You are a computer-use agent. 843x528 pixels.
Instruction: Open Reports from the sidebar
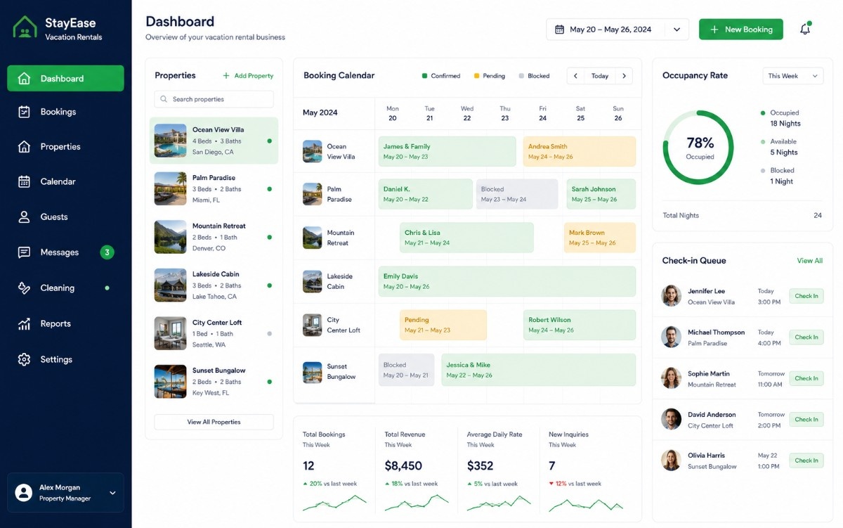(65, 323)
